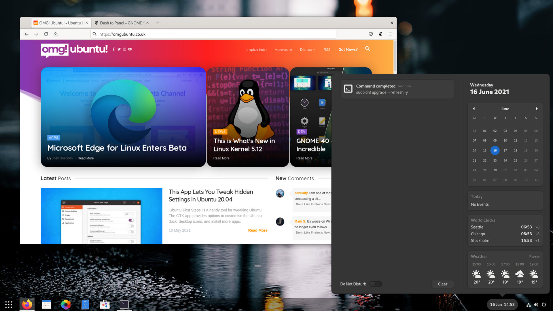
Task: Open the Joey Sneddon author link
Action: (x=62, y=158)
